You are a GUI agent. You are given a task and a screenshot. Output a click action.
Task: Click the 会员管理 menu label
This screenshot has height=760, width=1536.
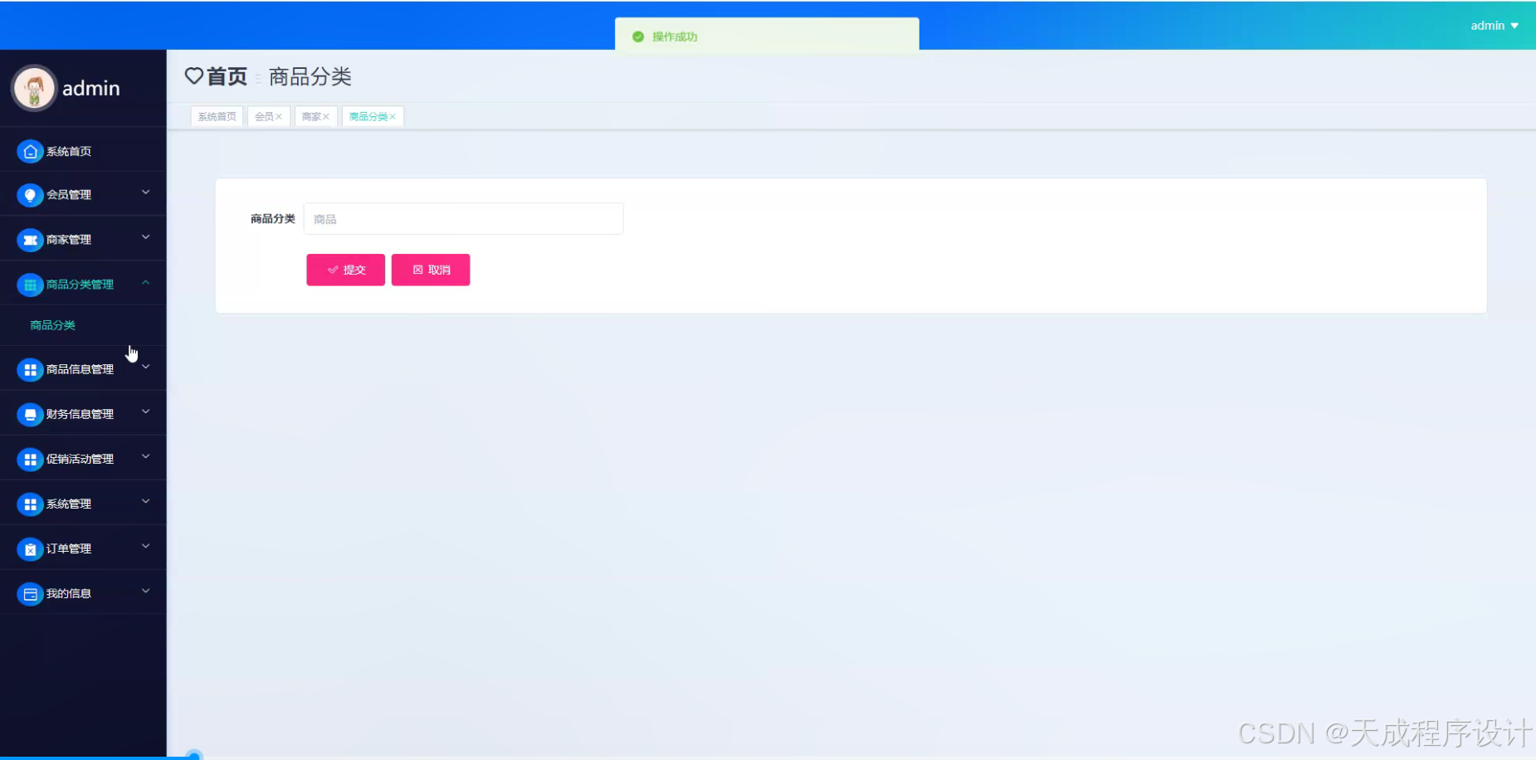[x=69, y=195]
